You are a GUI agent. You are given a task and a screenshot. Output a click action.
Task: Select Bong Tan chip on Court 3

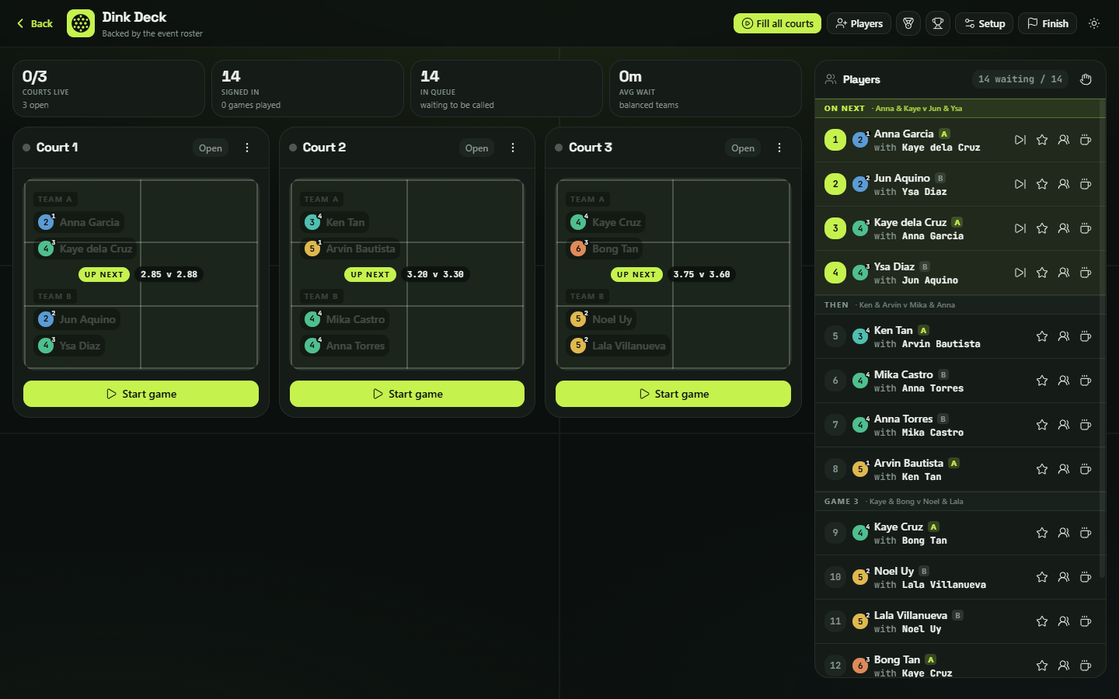(605, 249)
